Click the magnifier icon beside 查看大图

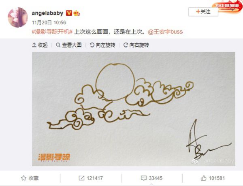click(x=58, y=45)
